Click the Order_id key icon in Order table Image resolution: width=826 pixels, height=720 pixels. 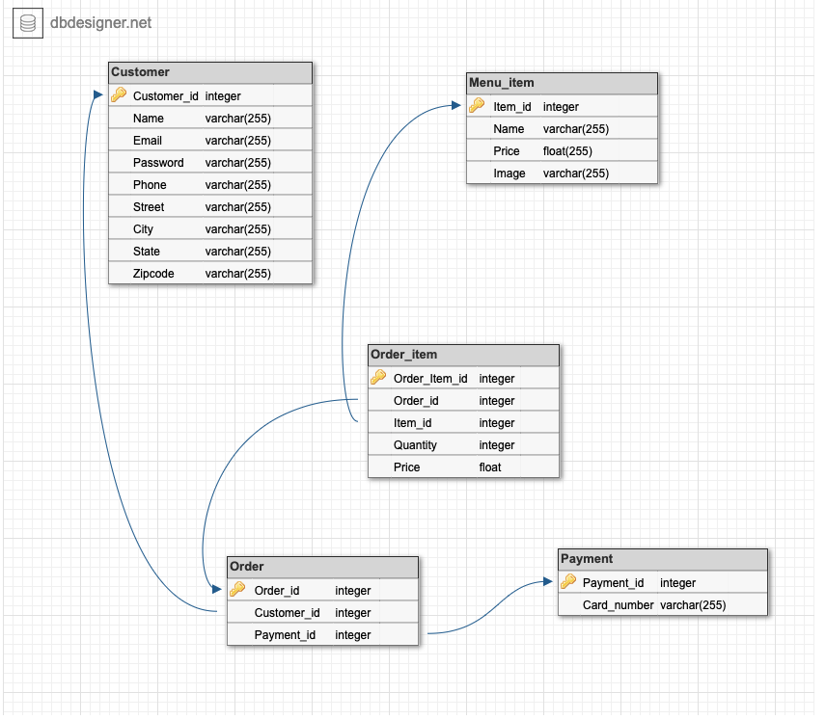[237, 590]
